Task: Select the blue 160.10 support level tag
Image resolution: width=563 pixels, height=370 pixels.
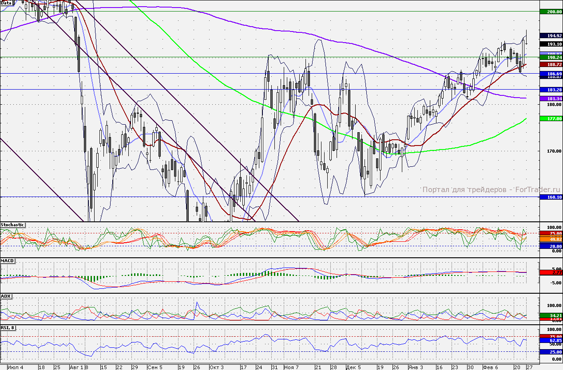Action: pyautogui.click(x=551, y=197)
